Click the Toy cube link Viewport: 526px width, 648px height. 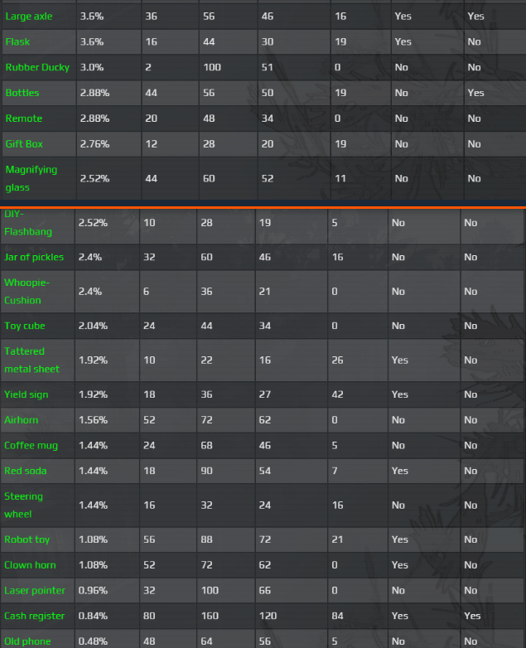(x=25, y=326)
